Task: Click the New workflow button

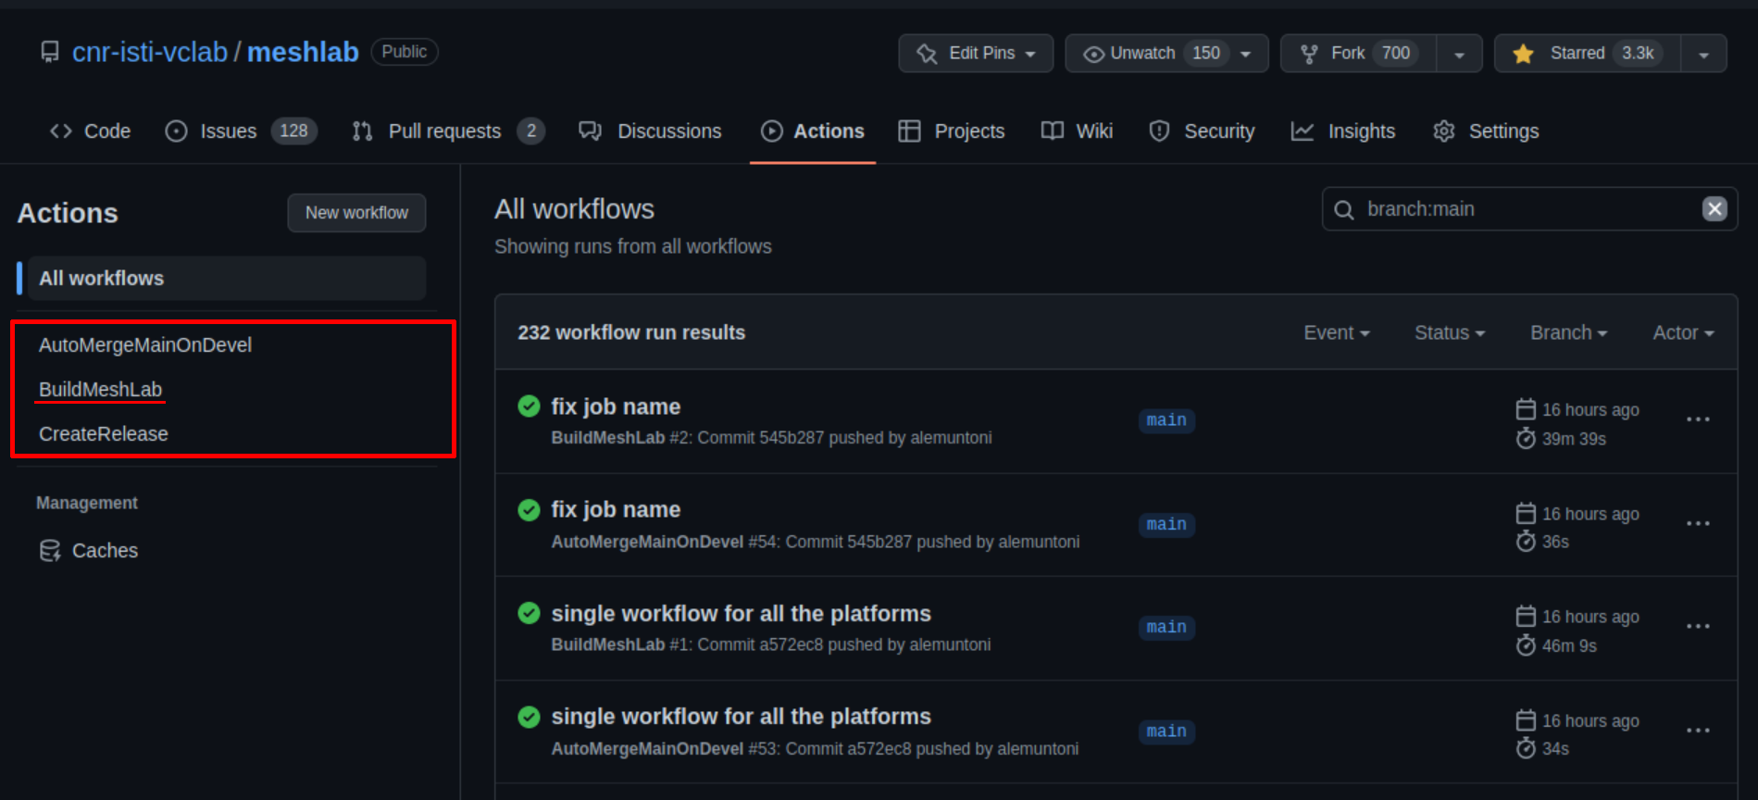Action: [x=356, y=213]
